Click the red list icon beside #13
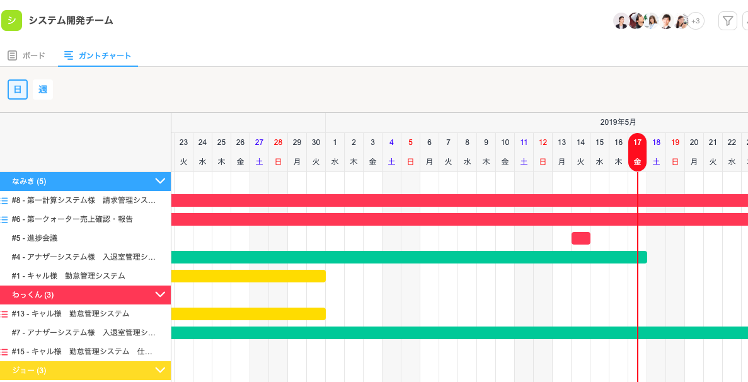The image size is (748, 382). coord(4,314)
